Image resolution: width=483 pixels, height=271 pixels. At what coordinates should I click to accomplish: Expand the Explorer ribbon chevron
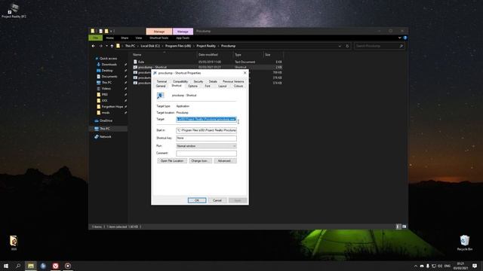399,38
